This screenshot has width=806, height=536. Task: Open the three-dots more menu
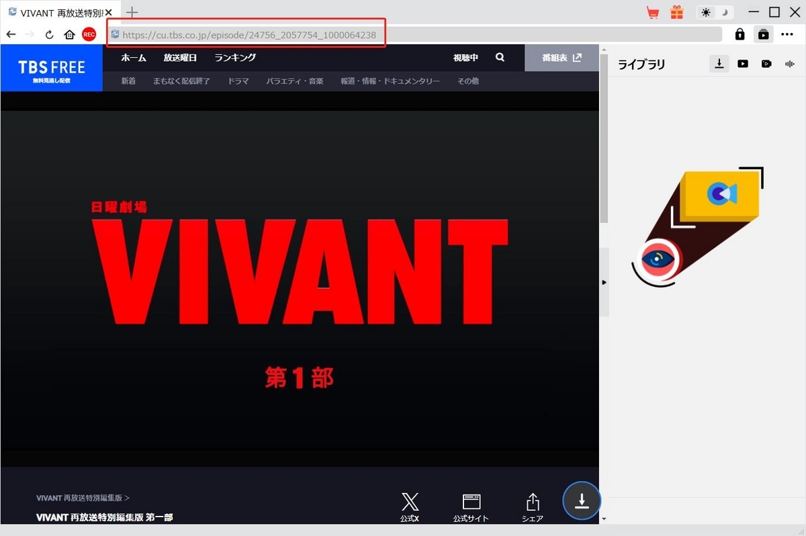click(x=787, y=34)
